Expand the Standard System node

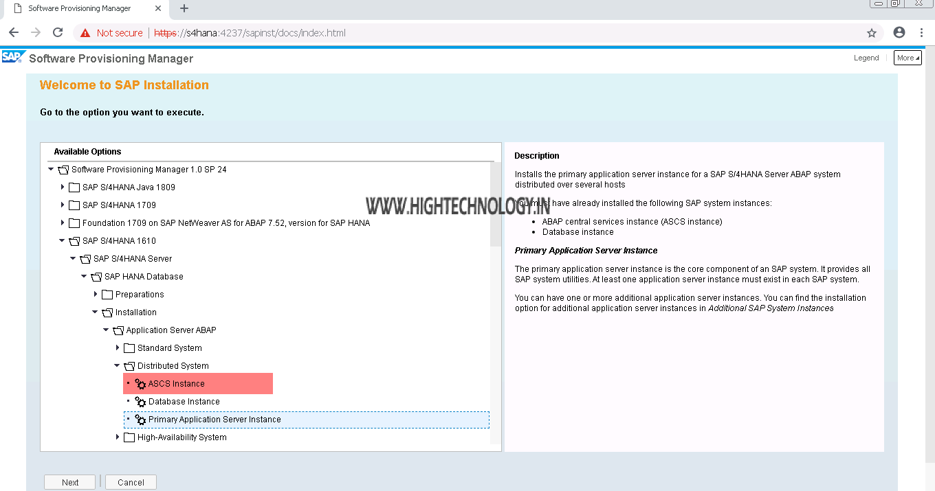pyautogui.click(x=118, y=348)
